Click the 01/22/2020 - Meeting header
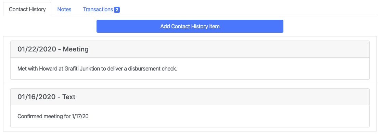The height and width of the screenshot is (138, 383). point(190,49)
